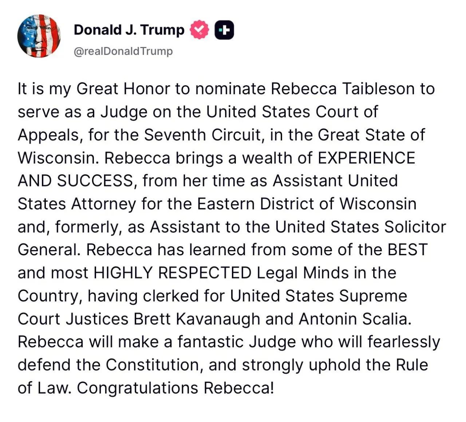Viewport: 466px width, 422px height.
Task: Click the @realDonaldTrump handle
Action: click(x=123, y=51)
